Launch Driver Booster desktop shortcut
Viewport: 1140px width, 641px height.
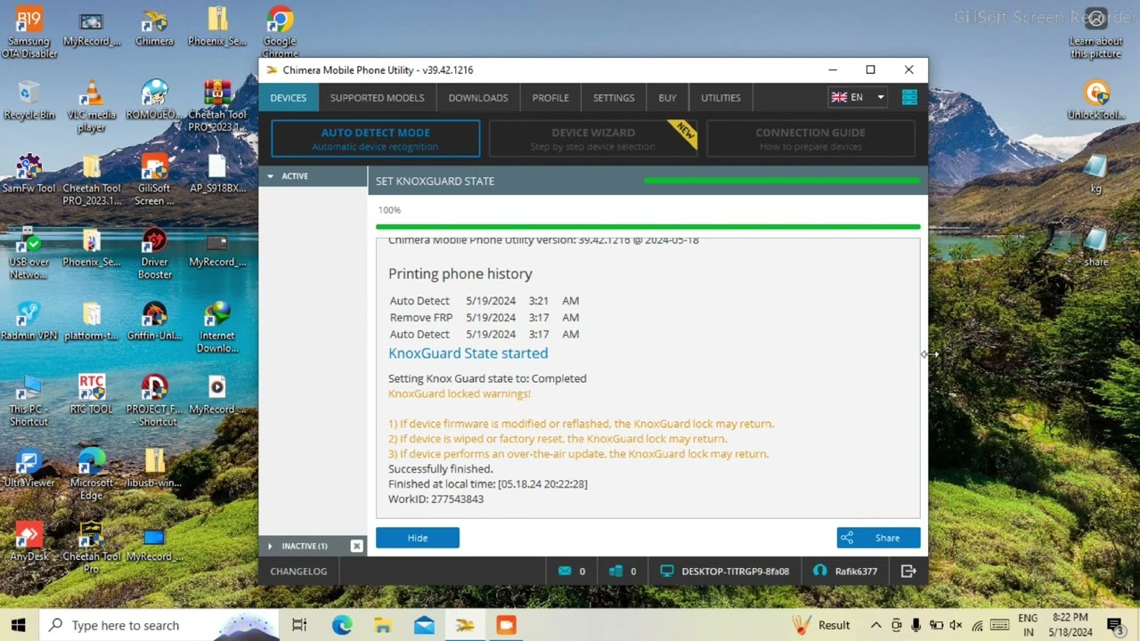point(154,254)
